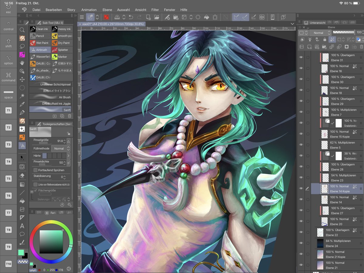364x273 pixels.
Task: Click the layer opacity slider
Action: pyautogui.click(x=344, y=32)
